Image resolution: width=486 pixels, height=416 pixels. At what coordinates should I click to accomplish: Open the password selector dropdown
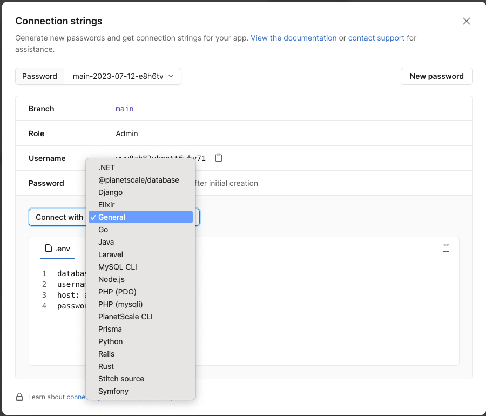point(123,76)
